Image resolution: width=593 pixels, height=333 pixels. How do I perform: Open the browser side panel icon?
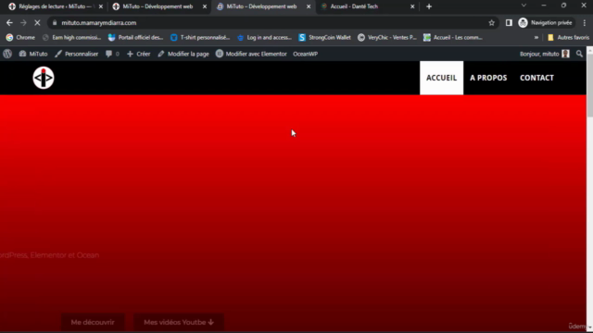point(509,22)
